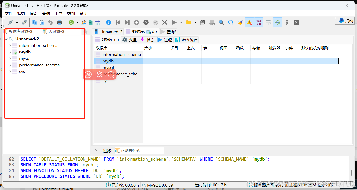Open the 工具 menu
The image size is (357, 190).
(x=58, y=14)
